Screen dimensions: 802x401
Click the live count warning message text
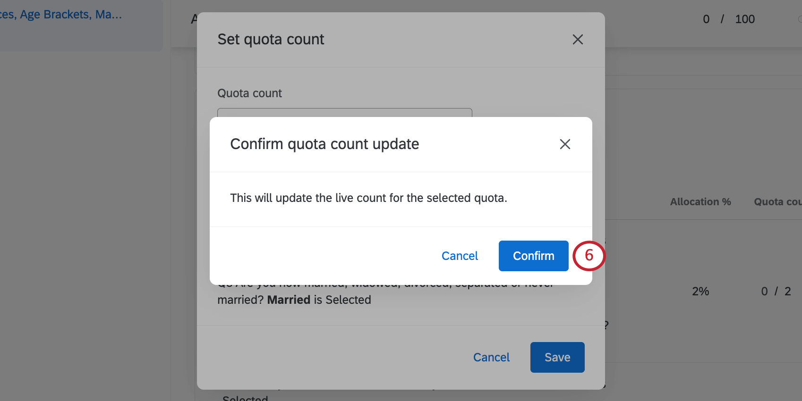tap(368, 198)
